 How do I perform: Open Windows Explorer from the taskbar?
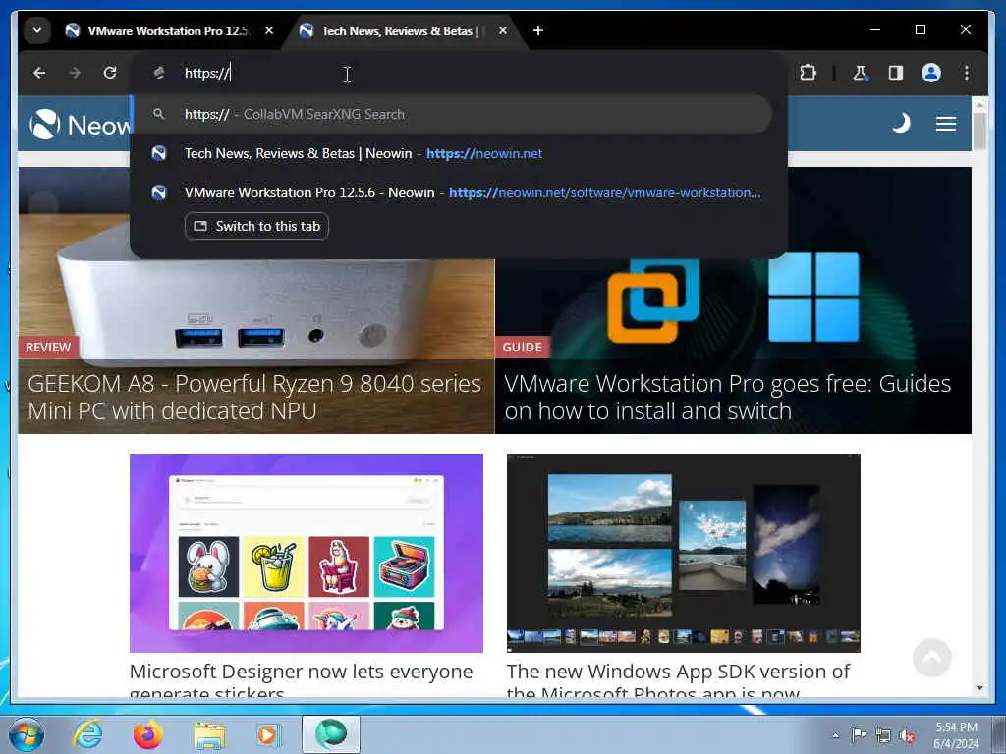pos(209,736)
